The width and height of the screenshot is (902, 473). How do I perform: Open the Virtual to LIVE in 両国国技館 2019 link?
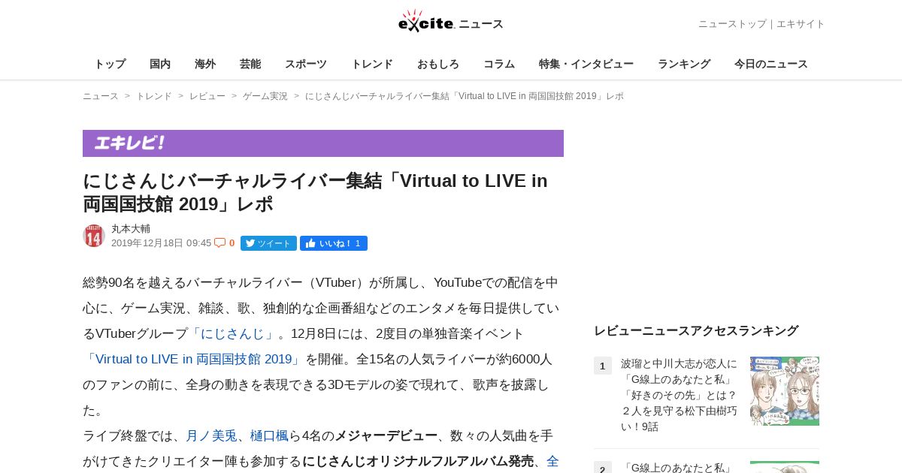(192, 359)
